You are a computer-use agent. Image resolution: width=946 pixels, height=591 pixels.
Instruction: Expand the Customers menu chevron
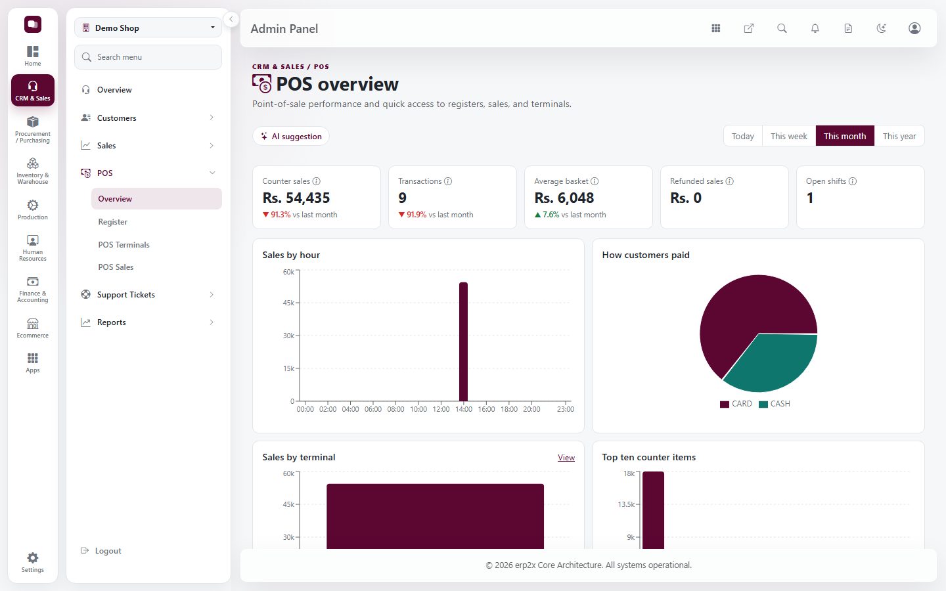point(212,118)
